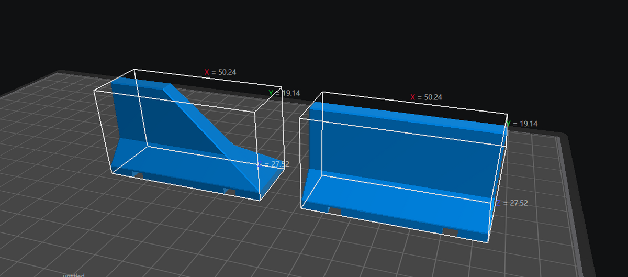
Task: Click the Y = 19.14 label on the ribbed bracket
Action: click(x=284, y=93)
